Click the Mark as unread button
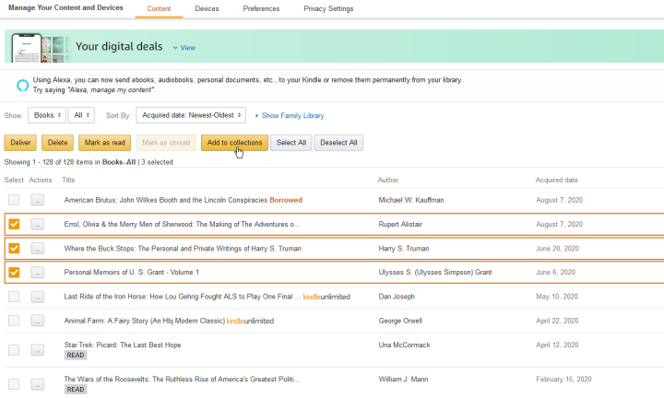The image size is (664, 398). click(x=166, y=143)
